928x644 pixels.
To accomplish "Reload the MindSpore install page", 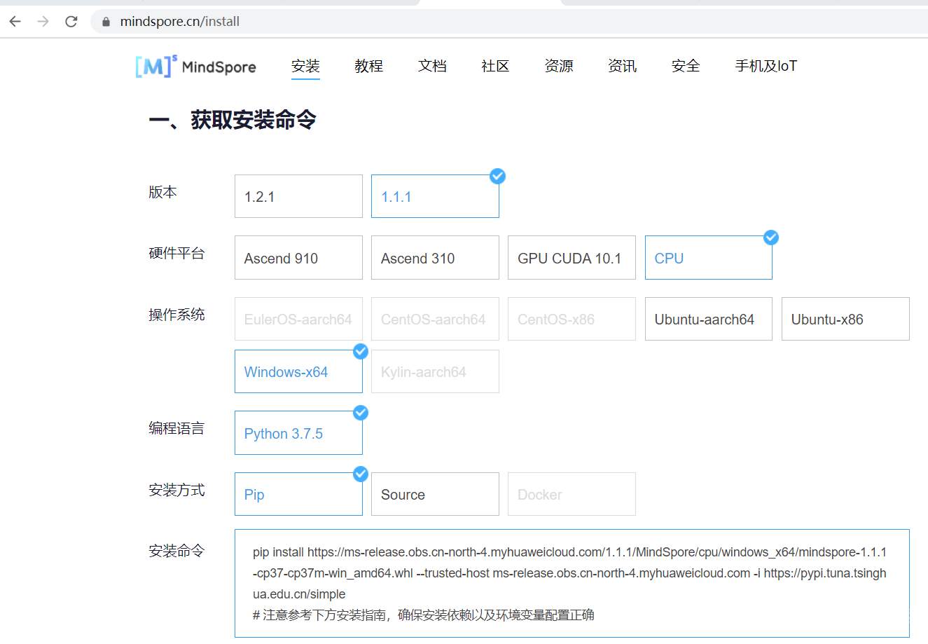I will (x=71, y=21).
